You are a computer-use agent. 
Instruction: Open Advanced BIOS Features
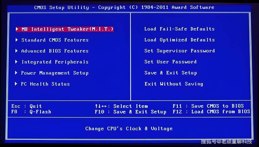click(55, 51)
